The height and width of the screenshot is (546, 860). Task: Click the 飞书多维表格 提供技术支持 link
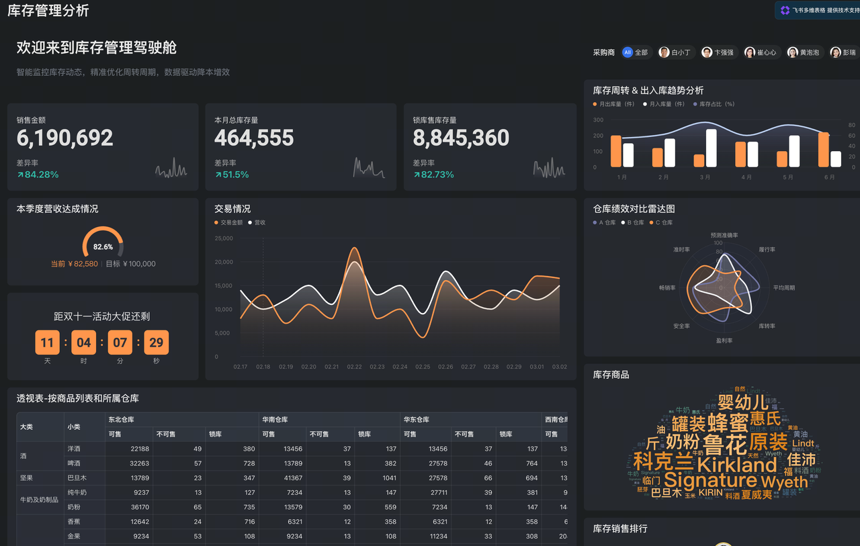[x=821, y=10]
